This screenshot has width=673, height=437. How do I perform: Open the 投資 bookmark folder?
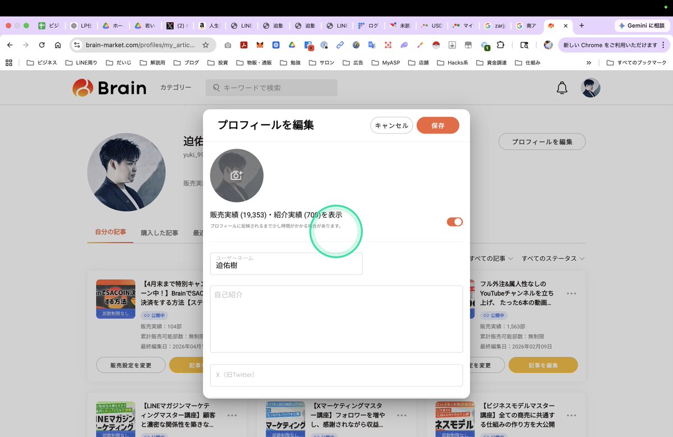218,63
